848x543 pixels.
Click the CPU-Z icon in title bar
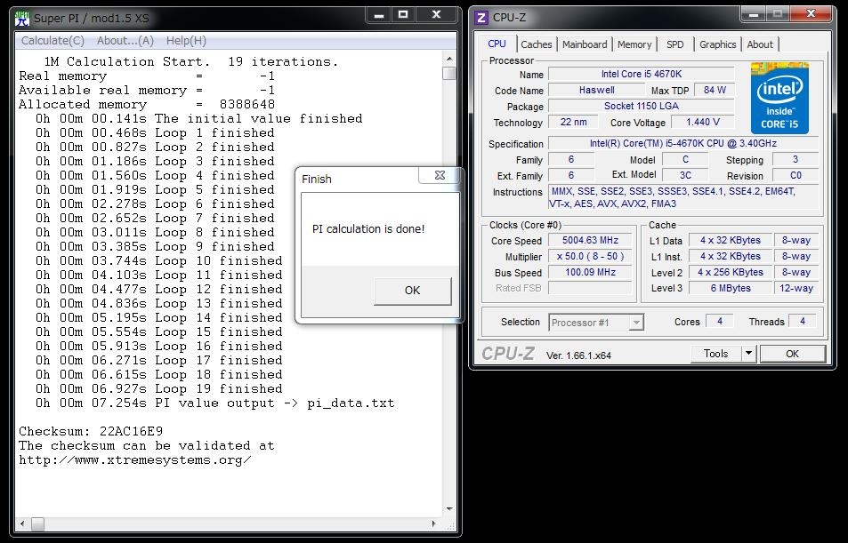tap(481, 17)
